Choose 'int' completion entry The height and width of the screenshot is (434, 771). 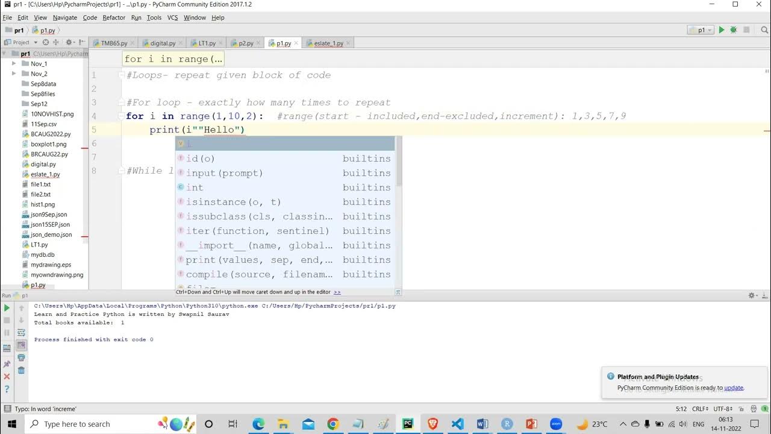(x=285, y=187)
